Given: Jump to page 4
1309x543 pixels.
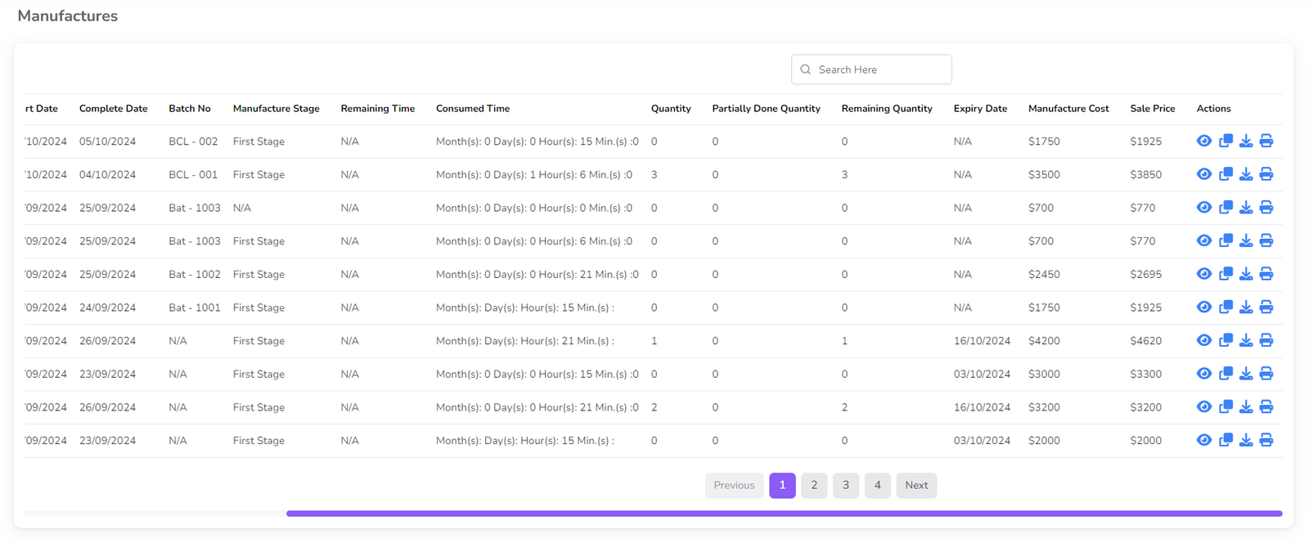Looking at the screenshot, I should 877,485.
